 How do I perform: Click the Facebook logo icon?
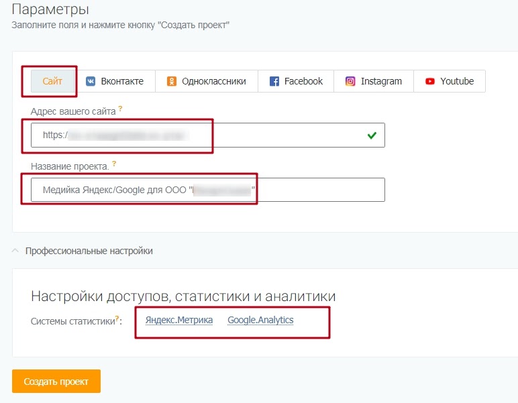point(274,81)
